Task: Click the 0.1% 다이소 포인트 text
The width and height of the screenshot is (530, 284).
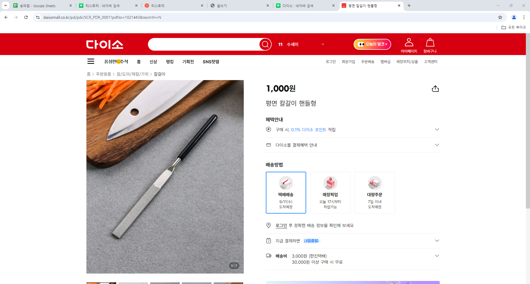Action: [x=309, y=130]
